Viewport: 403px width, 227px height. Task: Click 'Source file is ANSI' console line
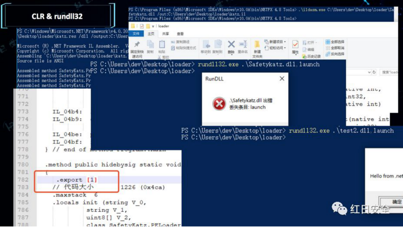[40, 61]
